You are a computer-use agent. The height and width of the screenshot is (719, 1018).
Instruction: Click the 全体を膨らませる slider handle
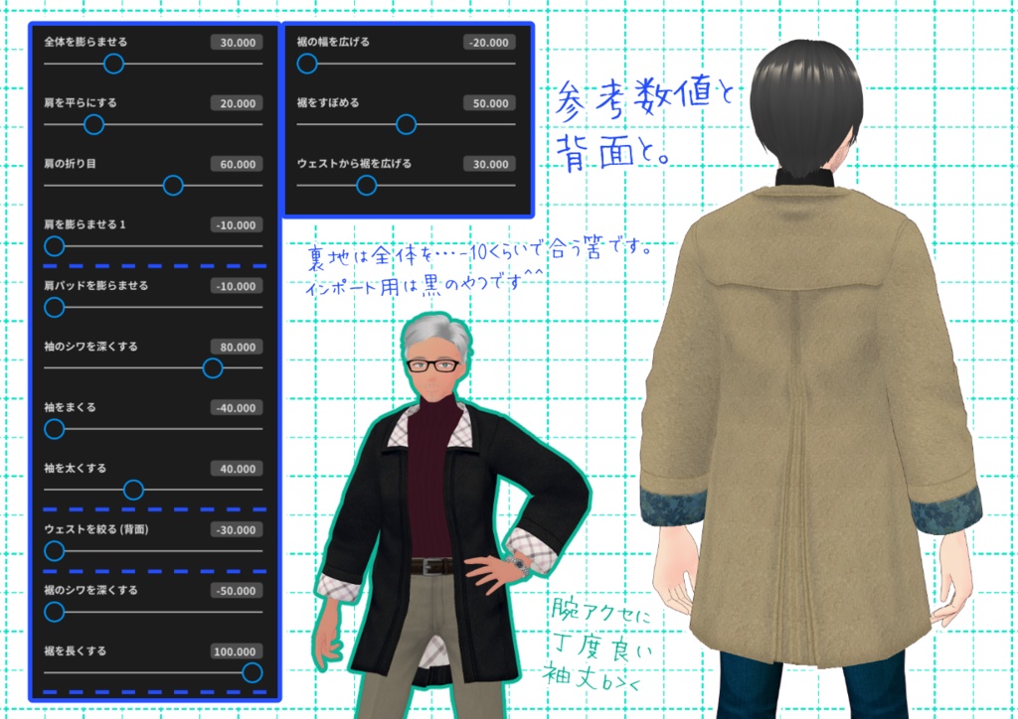pos(114,64)
